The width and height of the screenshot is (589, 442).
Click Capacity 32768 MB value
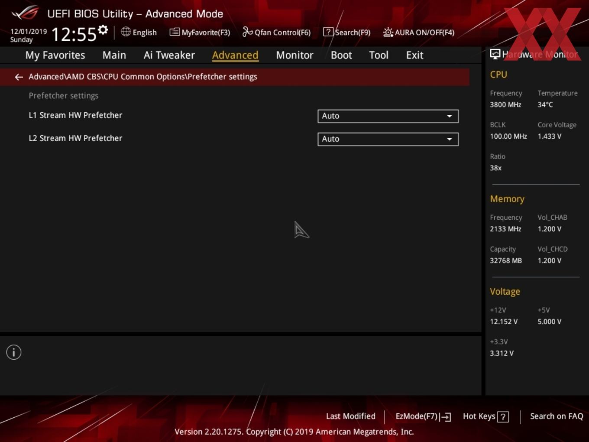506,261
